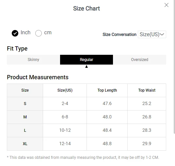Close the Size Chart dialog
The height and width of the screenshot is (166, 175).
(x=166, y=5)
